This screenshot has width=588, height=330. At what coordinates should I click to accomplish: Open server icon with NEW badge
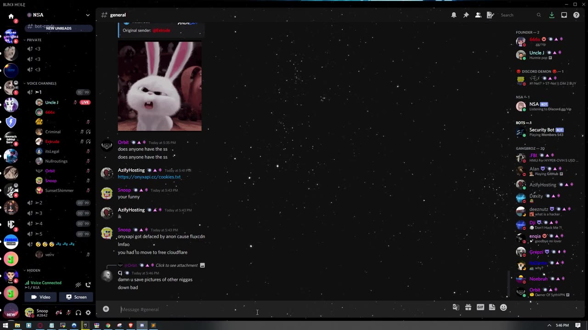pyautogui.click(x=11, y=311)
